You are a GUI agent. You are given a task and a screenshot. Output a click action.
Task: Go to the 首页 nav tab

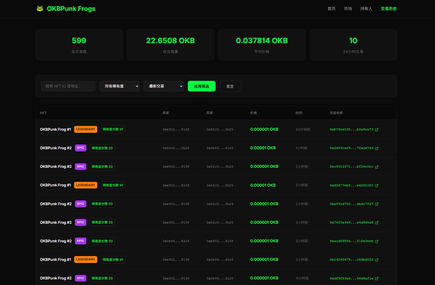click(331, 9)
